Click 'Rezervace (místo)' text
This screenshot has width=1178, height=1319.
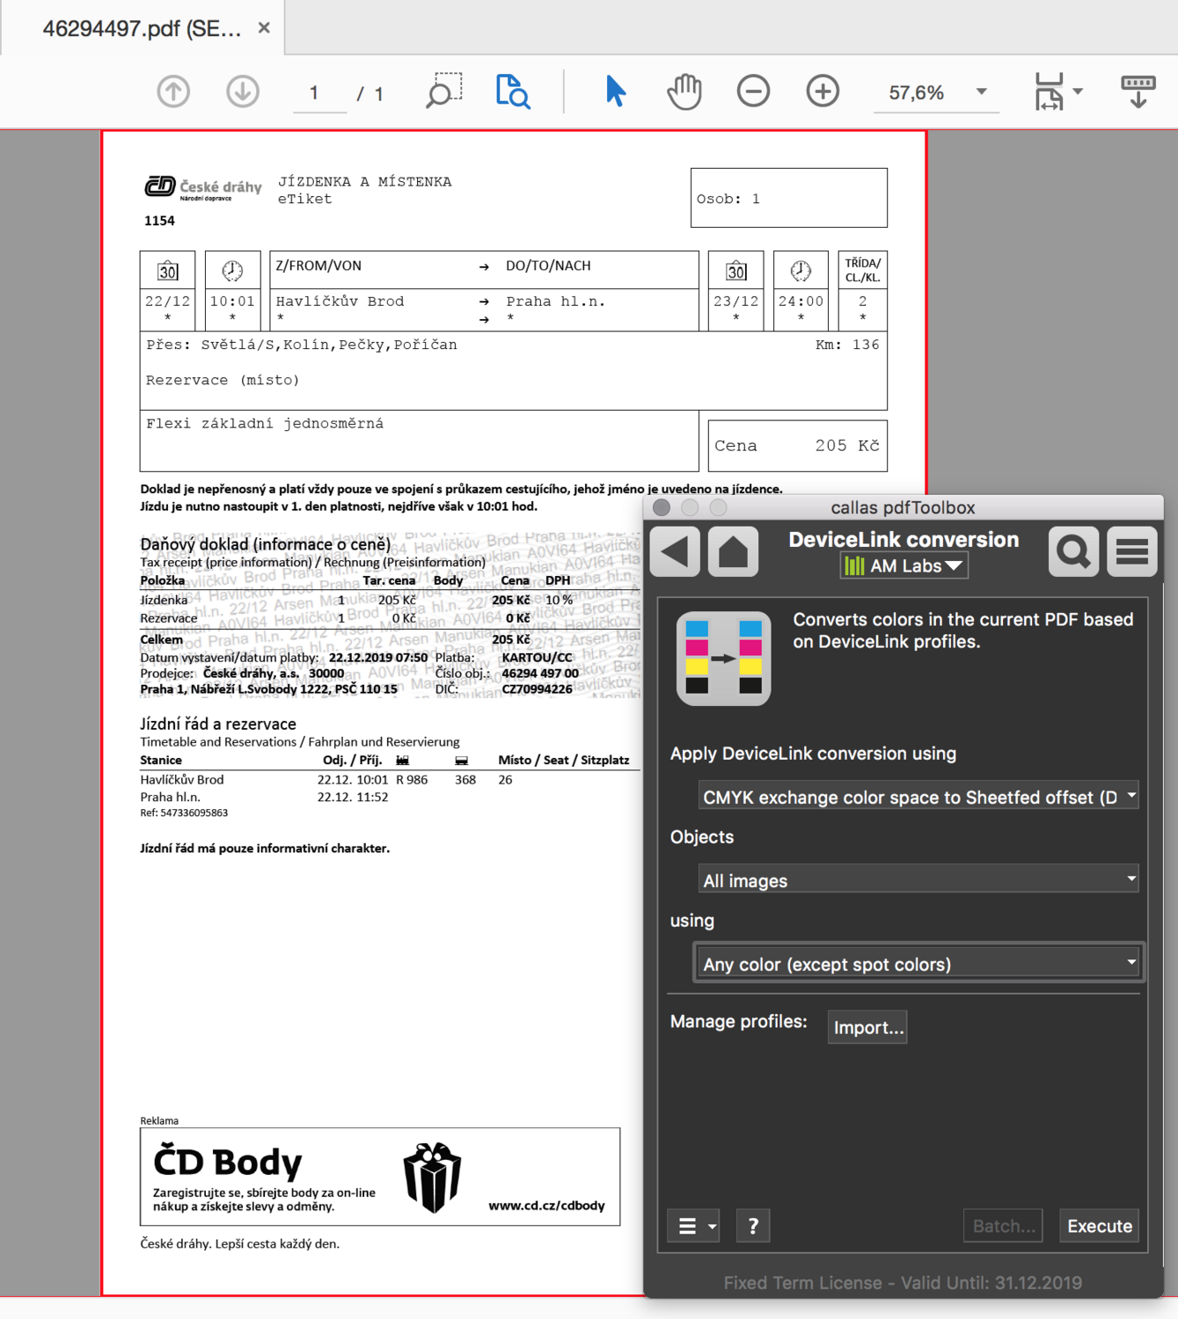[x=223, y=381]
